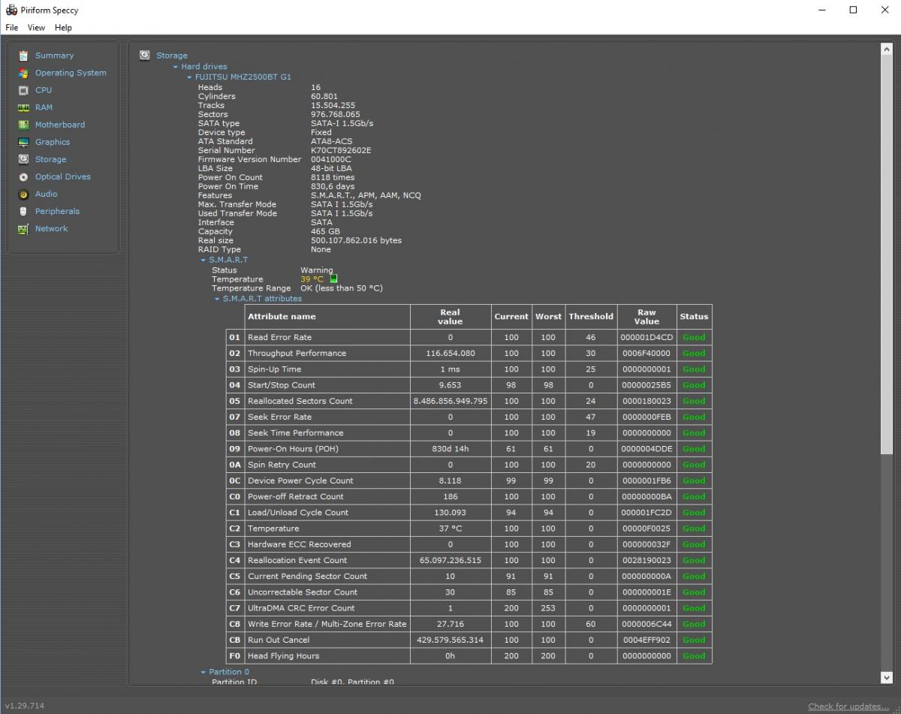901x714 pixels.
Task: Click the Peripherals mouse icon in sidebar
Action: point(23,211)
